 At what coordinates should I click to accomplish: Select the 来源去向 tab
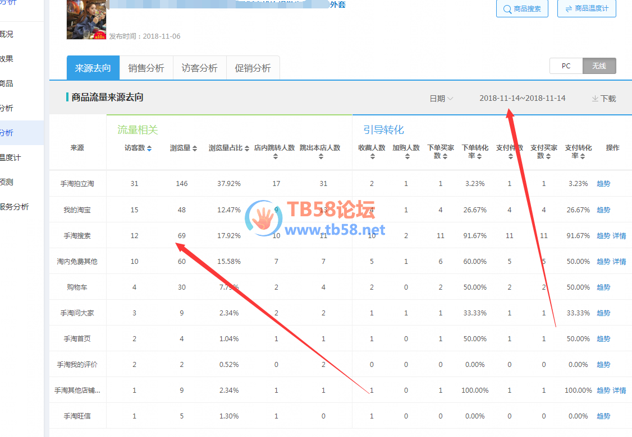click(93, 68)
